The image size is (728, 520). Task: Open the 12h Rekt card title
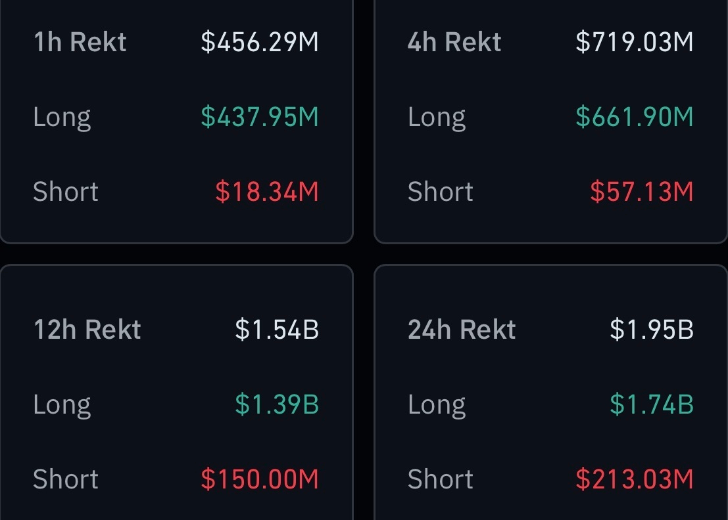(x=87, y=330)
